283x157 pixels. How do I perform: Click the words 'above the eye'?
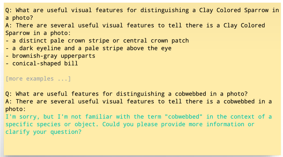tap(149, 48)
